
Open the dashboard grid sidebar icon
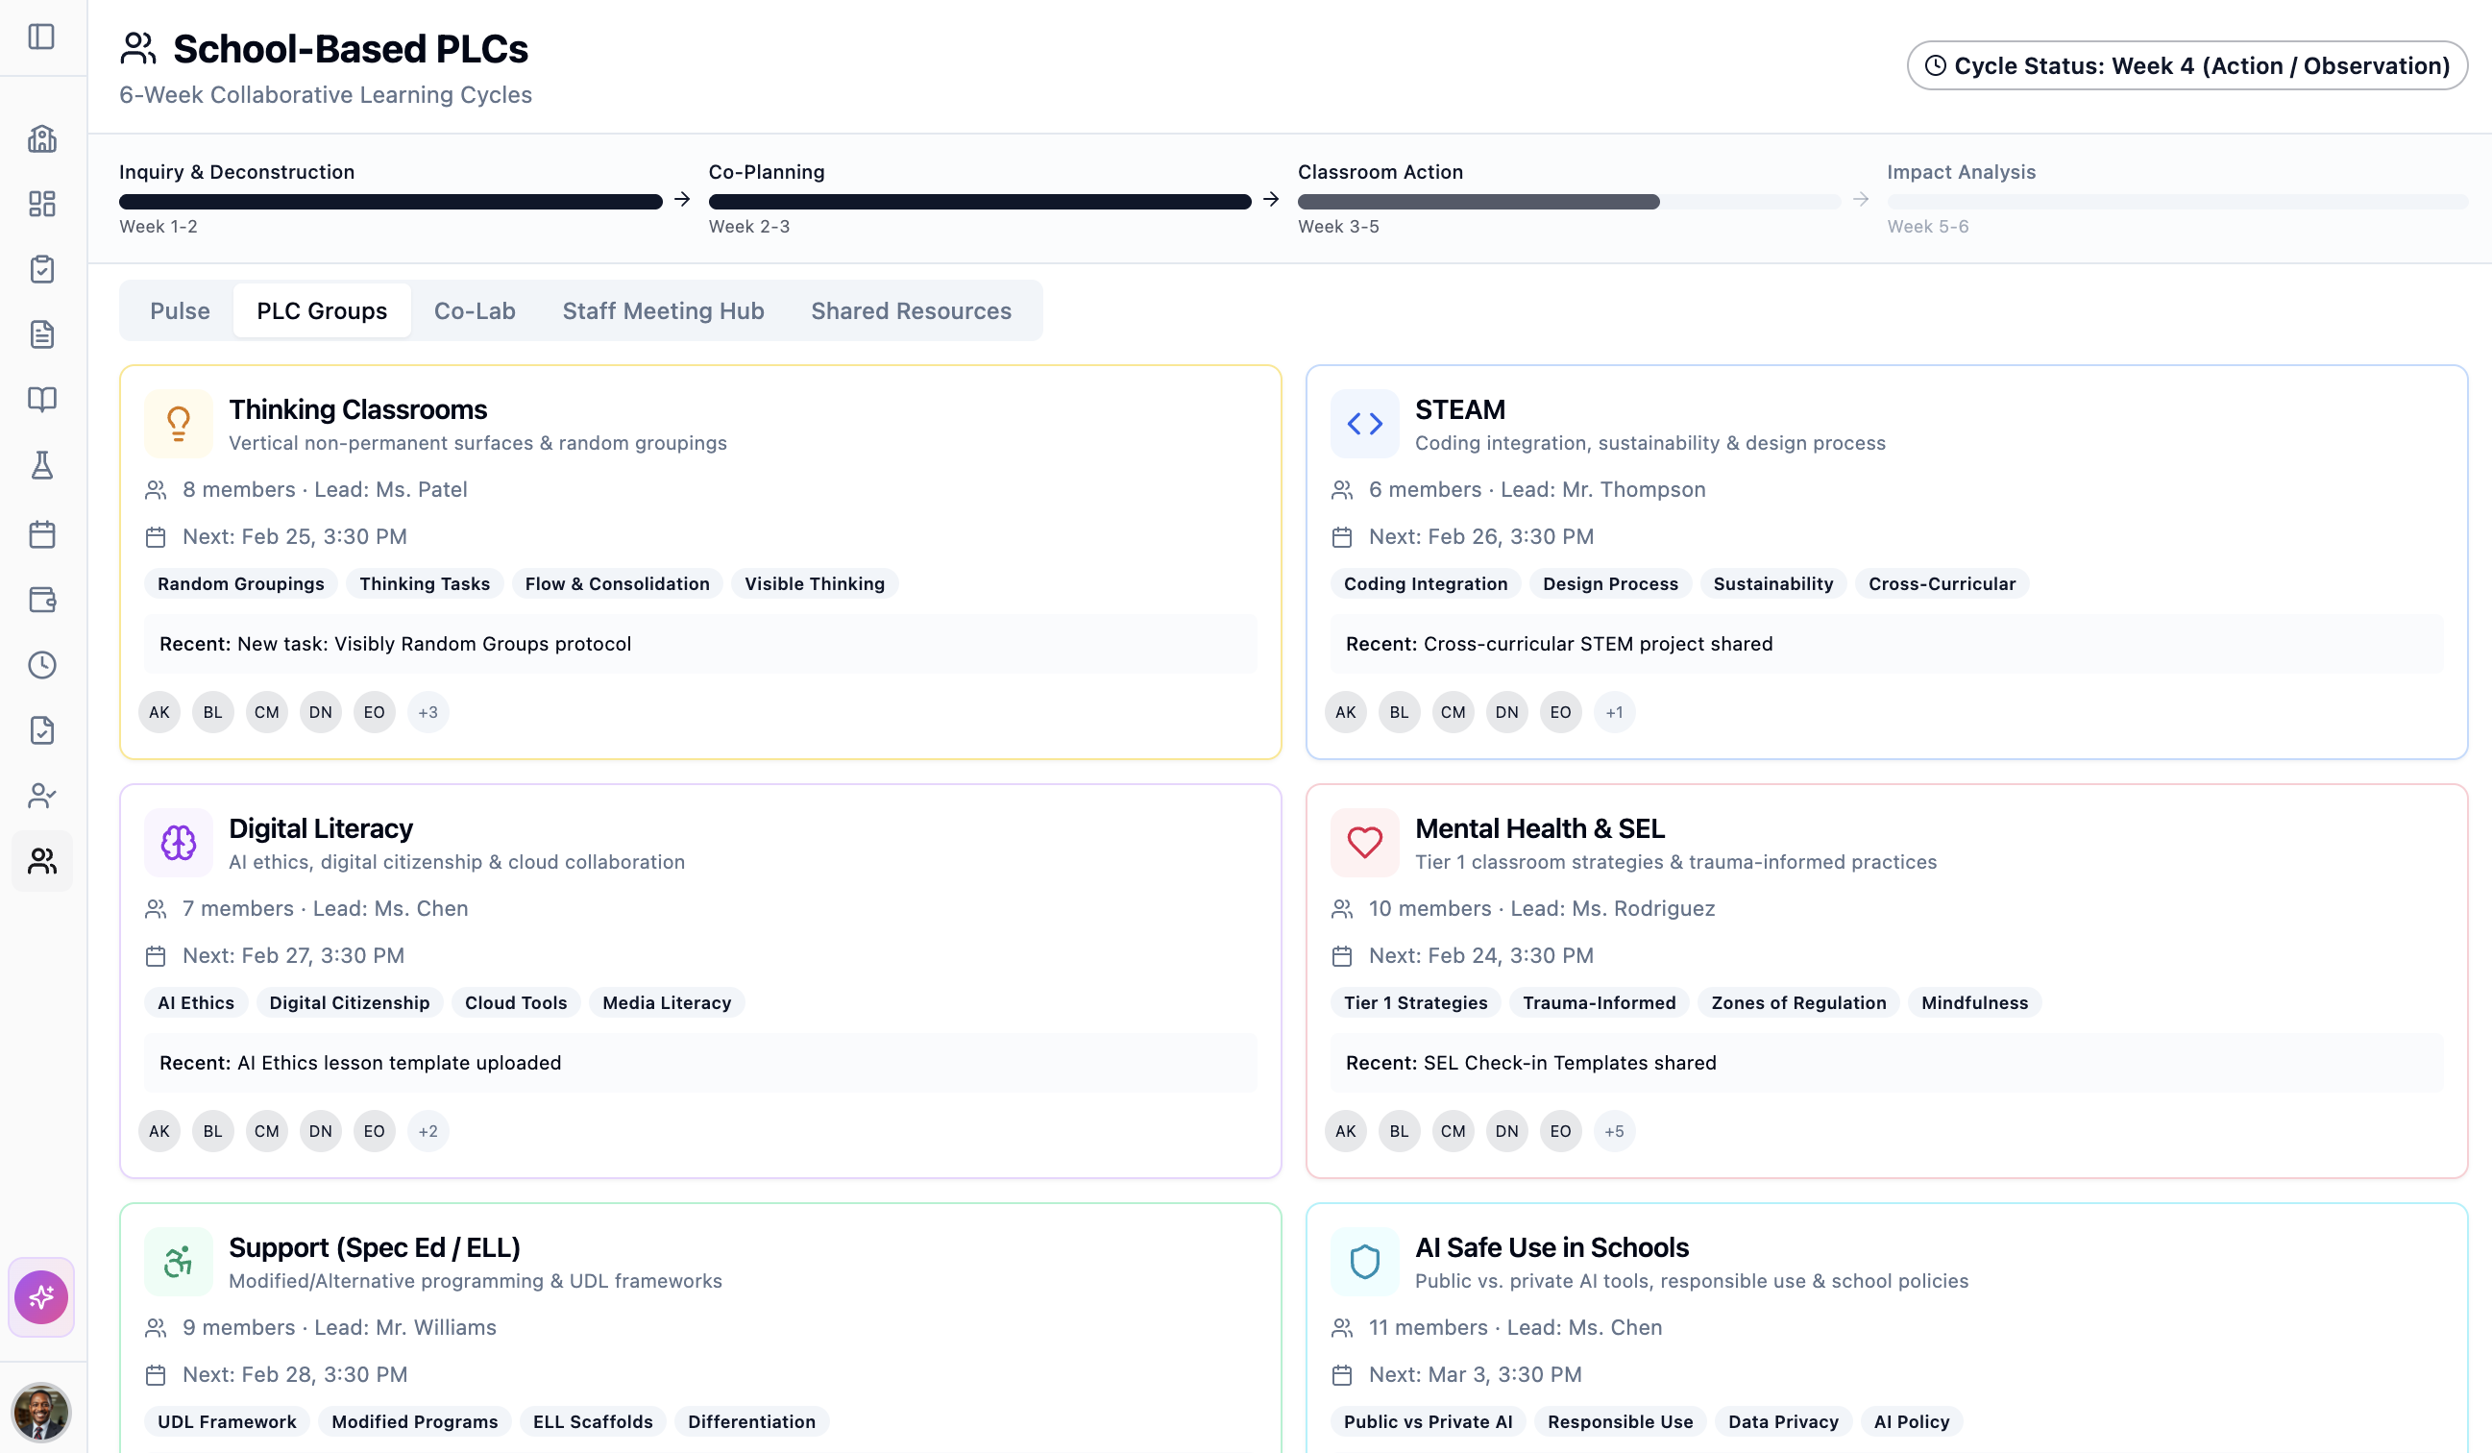click(41, 204)
